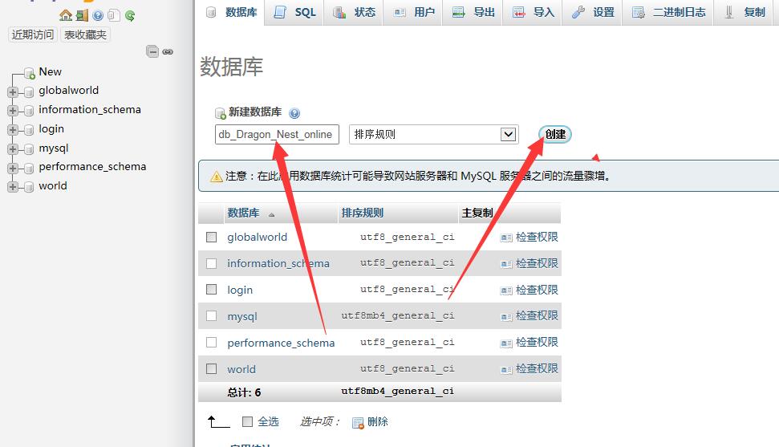The image size is (779, 447).
Task: Click the home icon in sidebar
Action: [x=66, y=15]
